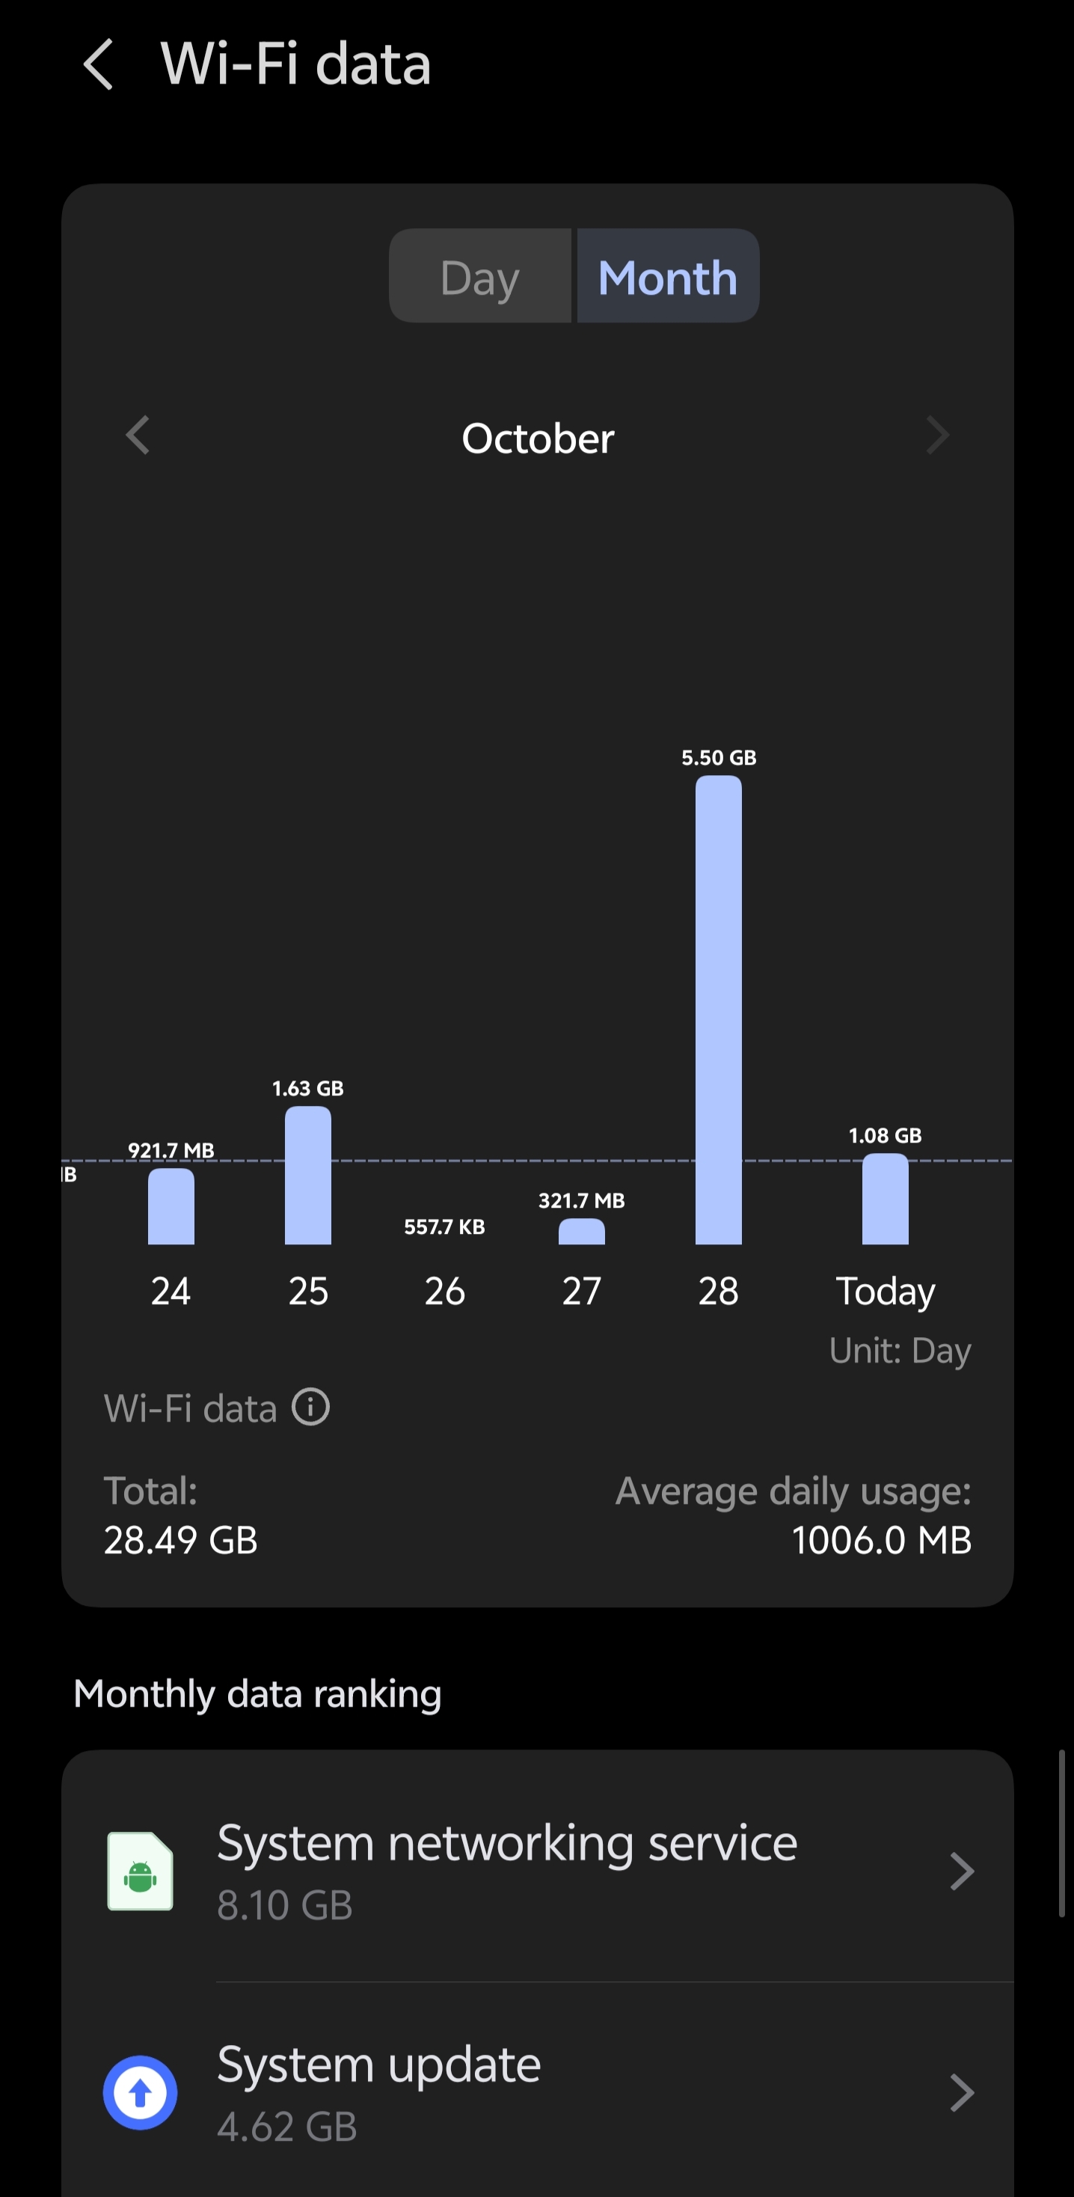
Task: Tap the 557.7 KB label for 26
Action: click(444, 1226)
